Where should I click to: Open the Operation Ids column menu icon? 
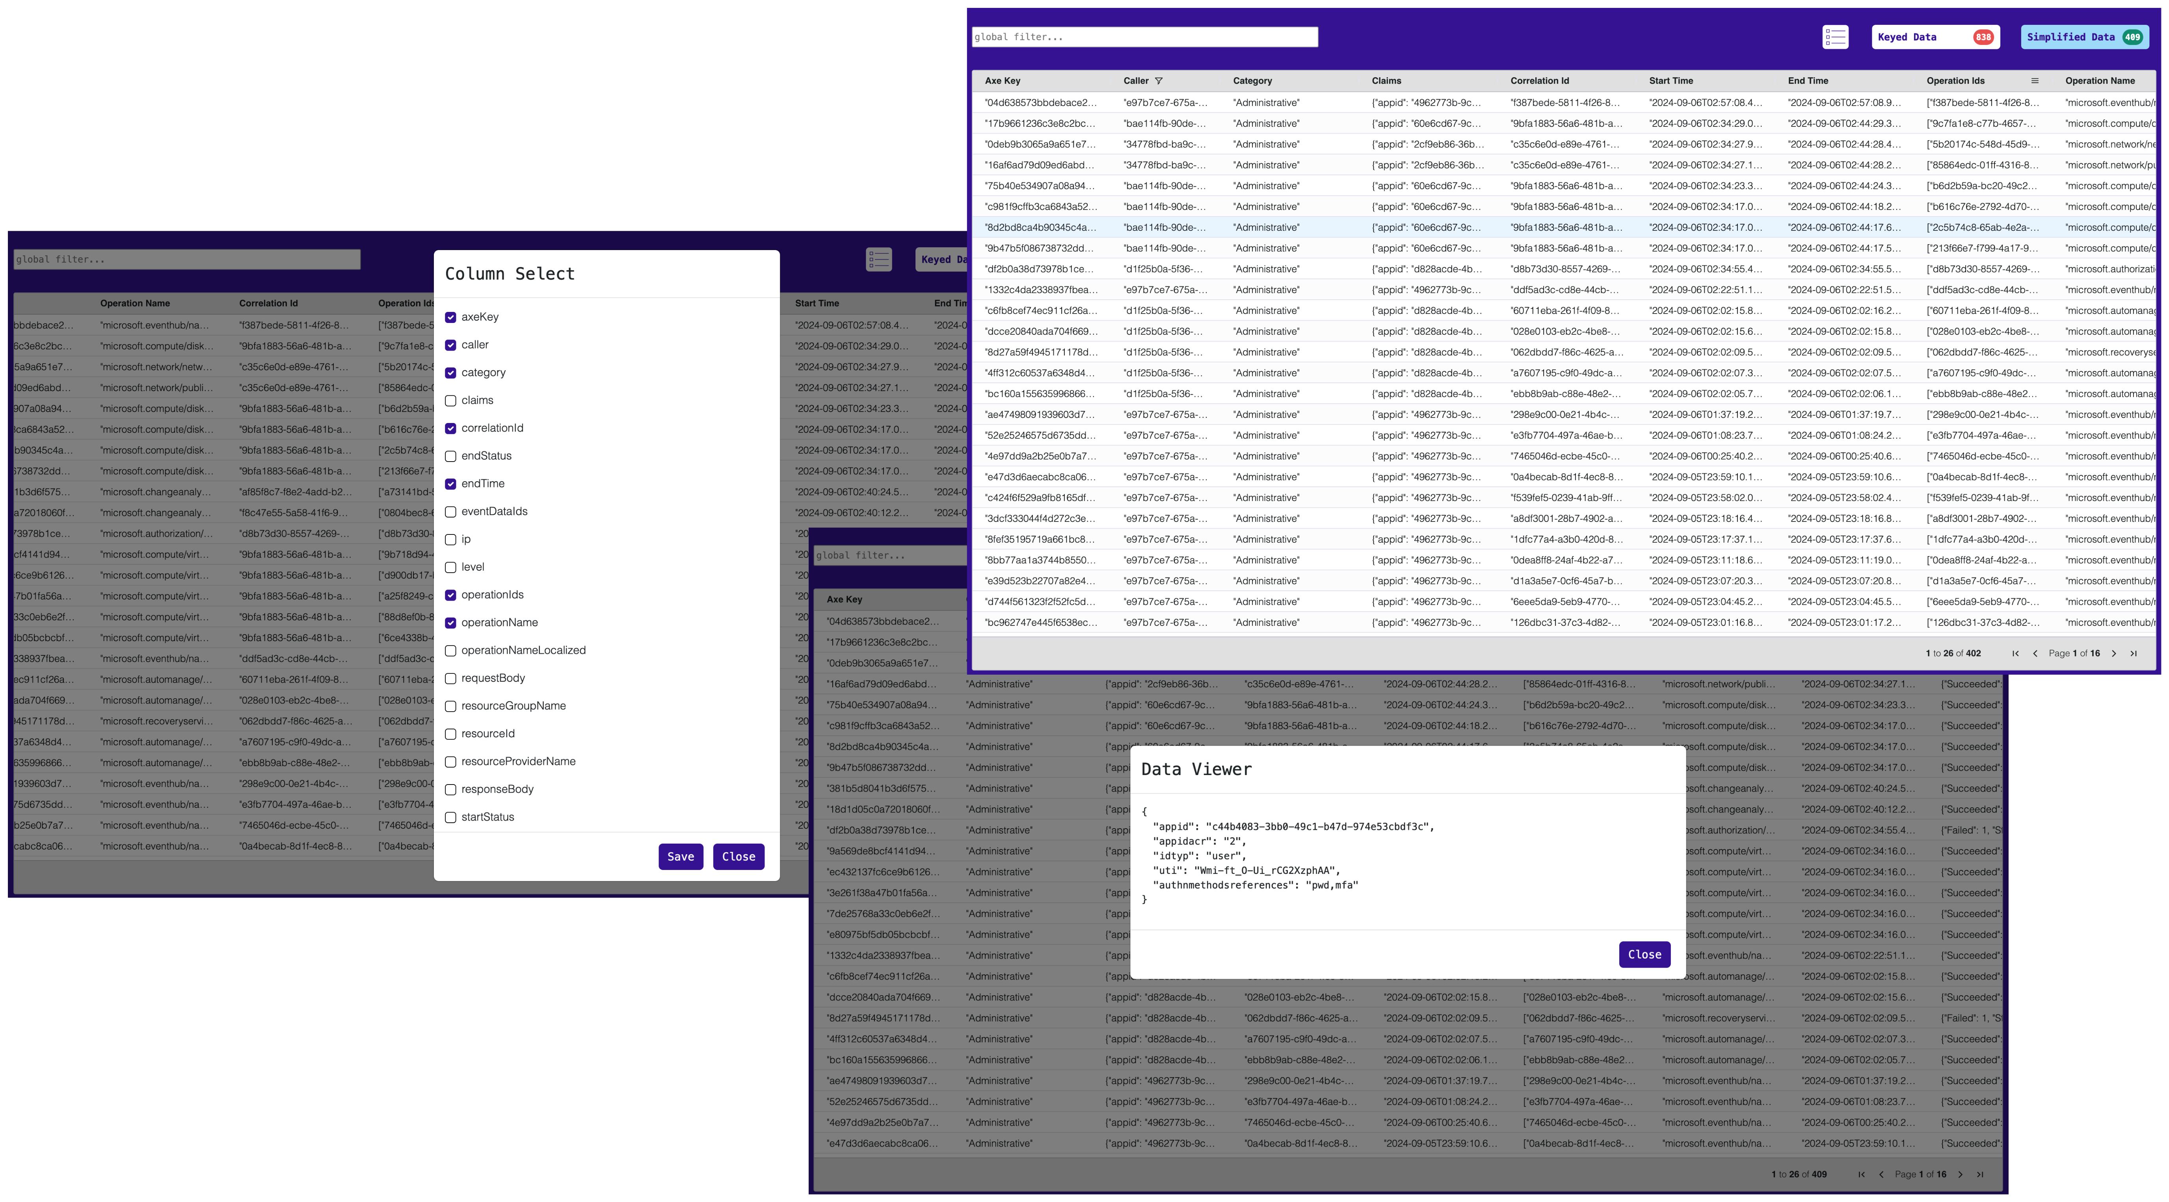coord(2034,81)
